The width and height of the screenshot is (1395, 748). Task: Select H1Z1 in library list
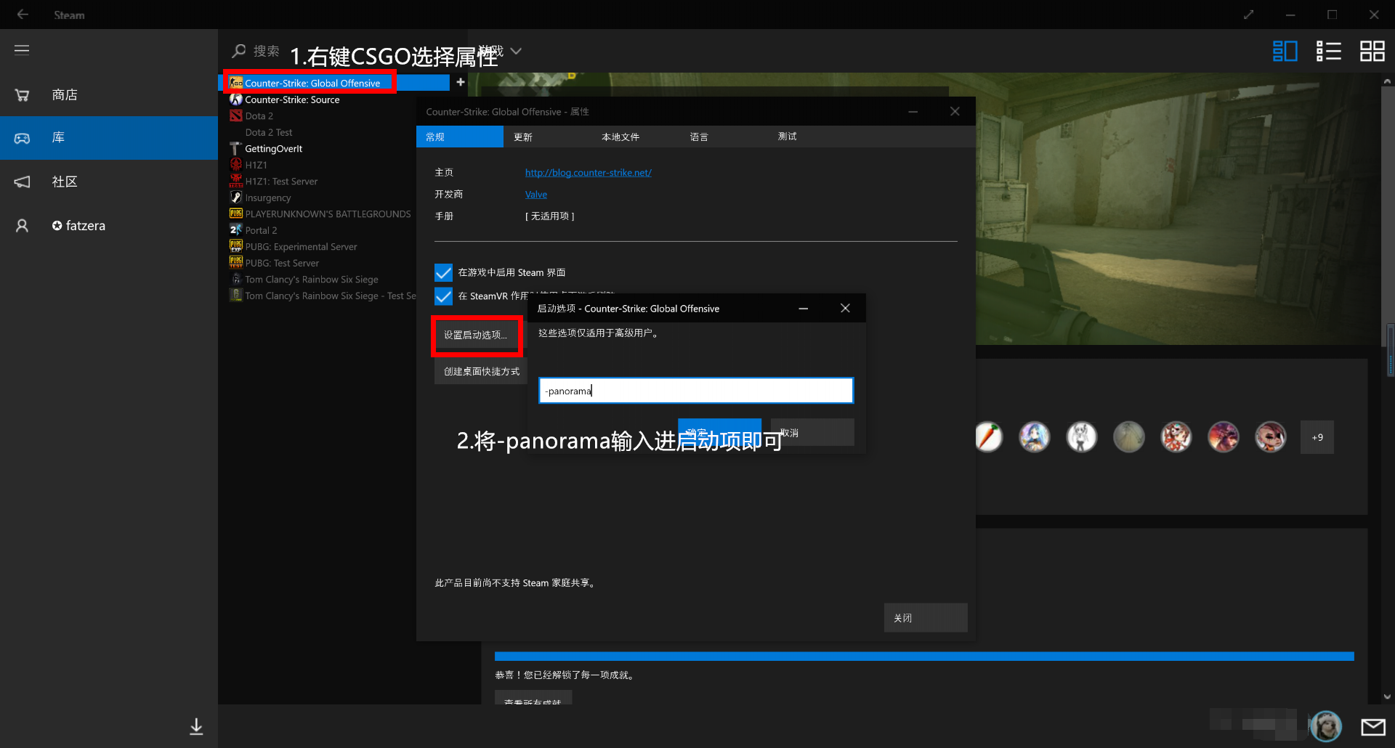click(256, 165)
